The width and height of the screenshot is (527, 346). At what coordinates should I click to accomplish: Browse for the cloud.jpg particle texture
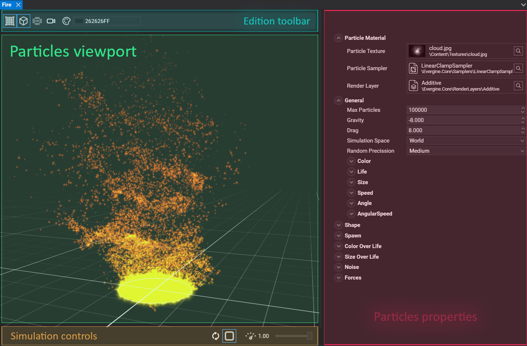518,51
